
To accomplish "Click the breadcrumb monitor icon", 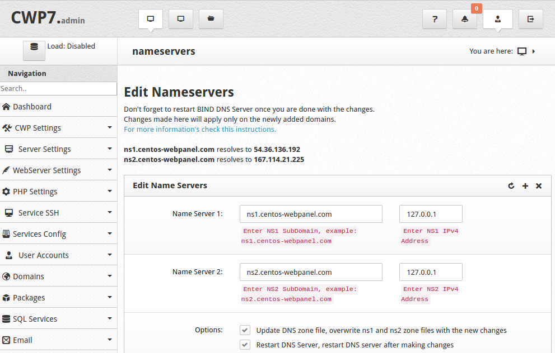I will point(522,51).
